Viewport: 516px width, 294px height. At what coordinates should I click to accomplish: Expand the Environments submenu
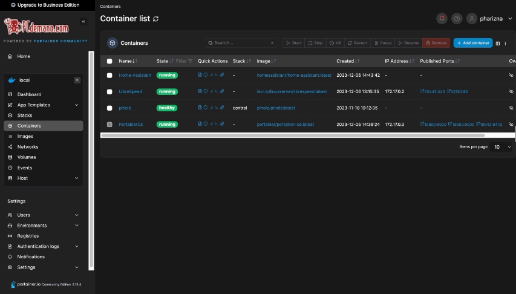pyautogui.click(x=77, y=226)
